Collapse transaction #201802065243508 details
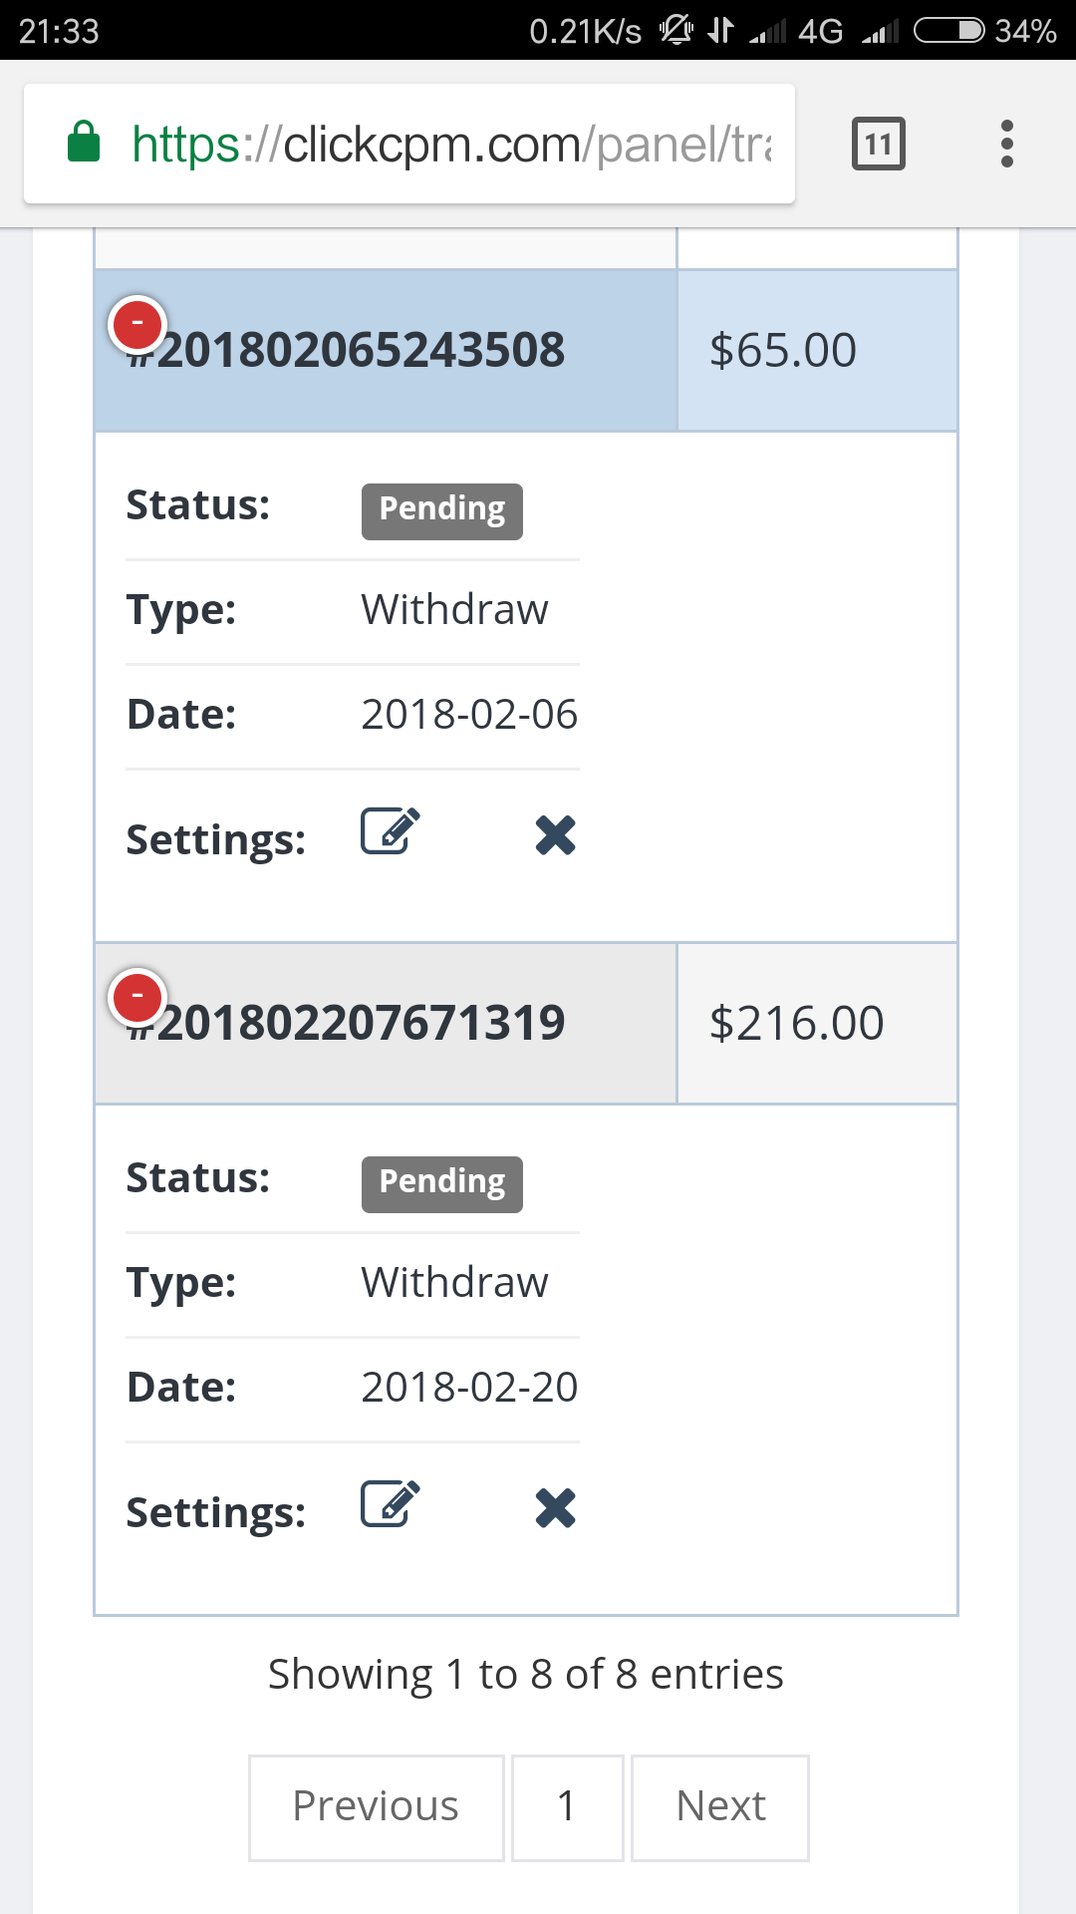The image size is (1076, 1914). [x=137, y=323]
